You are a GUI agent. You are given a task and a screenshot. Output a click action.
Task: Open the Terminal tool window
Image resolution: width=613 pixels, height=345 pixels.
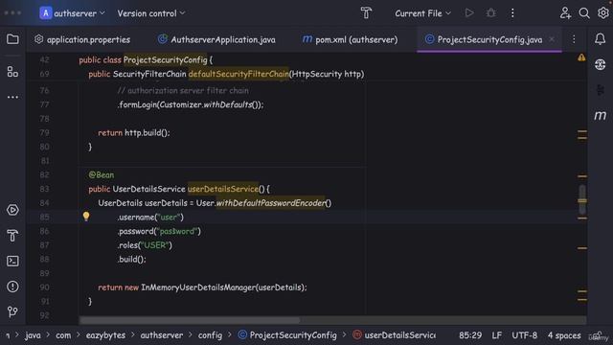pos(12,261)
